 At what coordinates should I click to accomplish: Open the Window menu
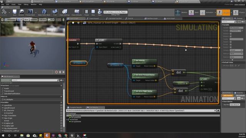(33, 5)
